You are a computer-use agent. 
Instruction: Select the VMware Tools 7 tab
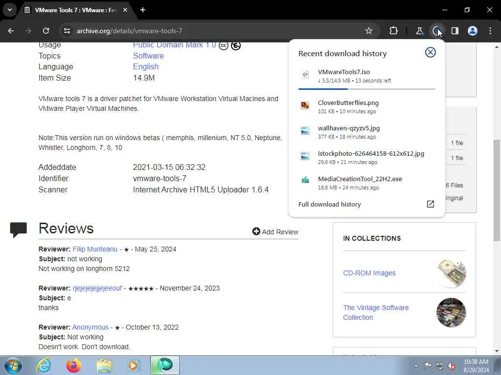(76, 10)
